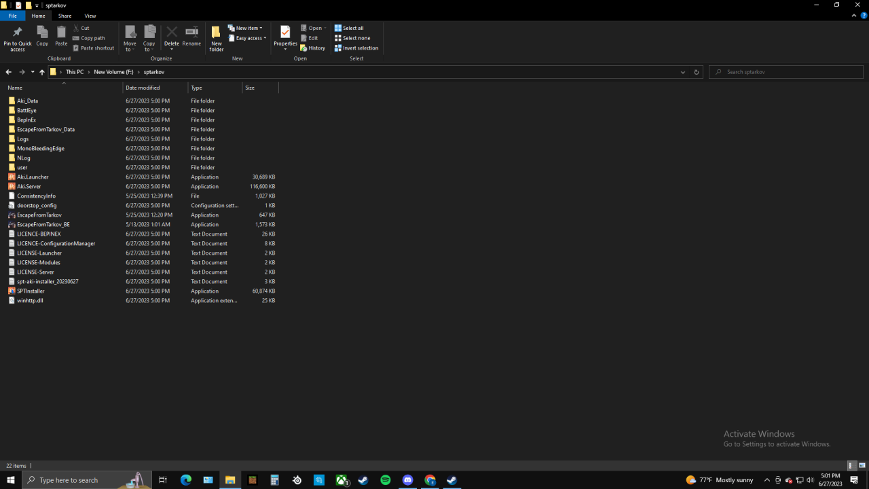Sort by Date modified column header

click(155, 88)
